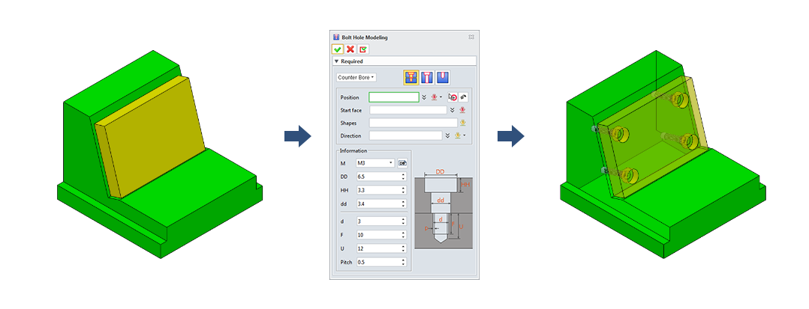Open the Counter Bore type dropdown
809x309 pixels.
point(356,77)
